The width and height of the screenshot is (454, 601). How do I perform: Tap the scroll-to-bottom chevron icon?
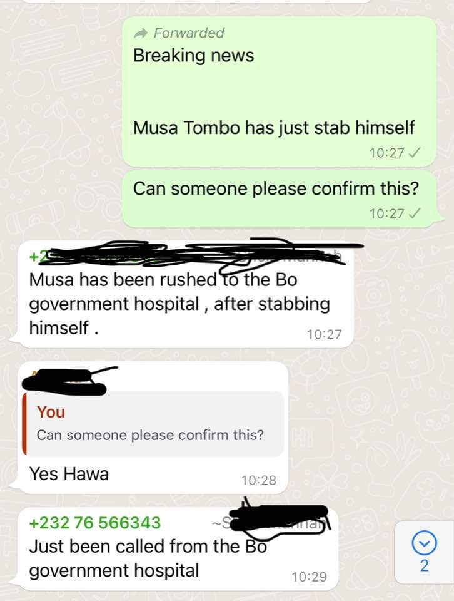click(424, 542)
